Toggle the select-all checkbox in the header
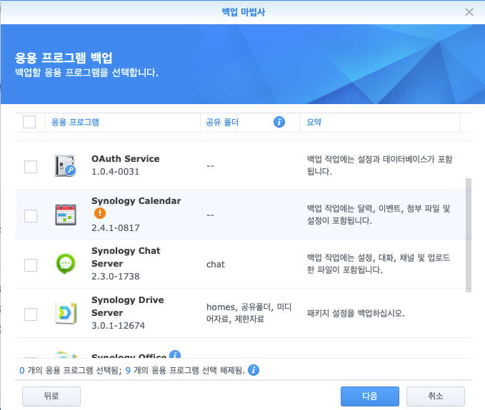485x410 pixels. (29, 122)
